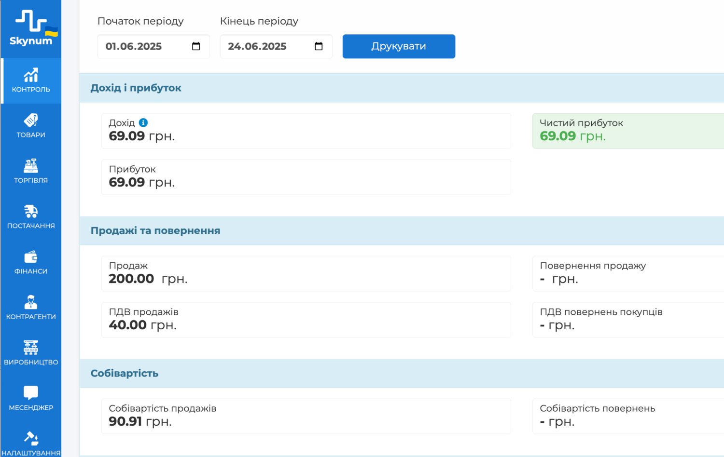
Task: Open the Контрагенти person icon
Action: (31, 302)
